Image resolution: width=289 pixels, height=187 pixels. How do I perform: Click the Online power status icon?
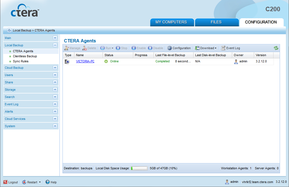pos(106,61)
